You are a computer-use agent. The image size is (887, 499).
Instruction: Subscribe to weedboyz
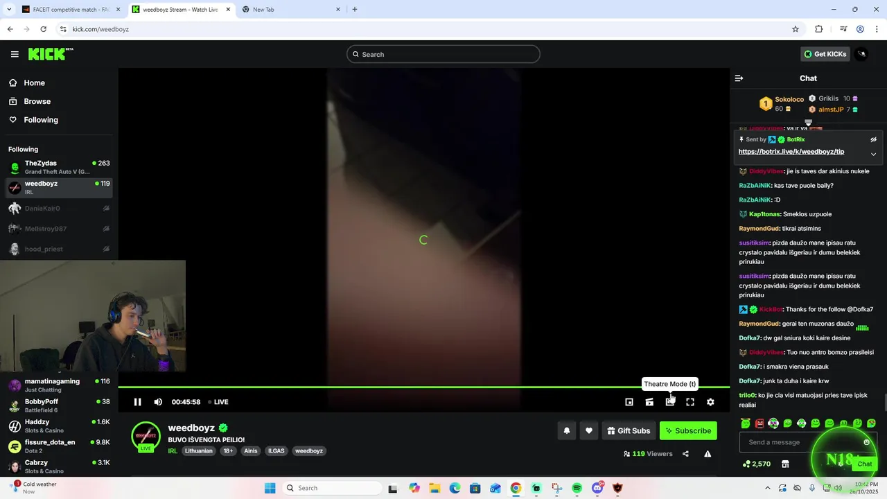(688, 430)
